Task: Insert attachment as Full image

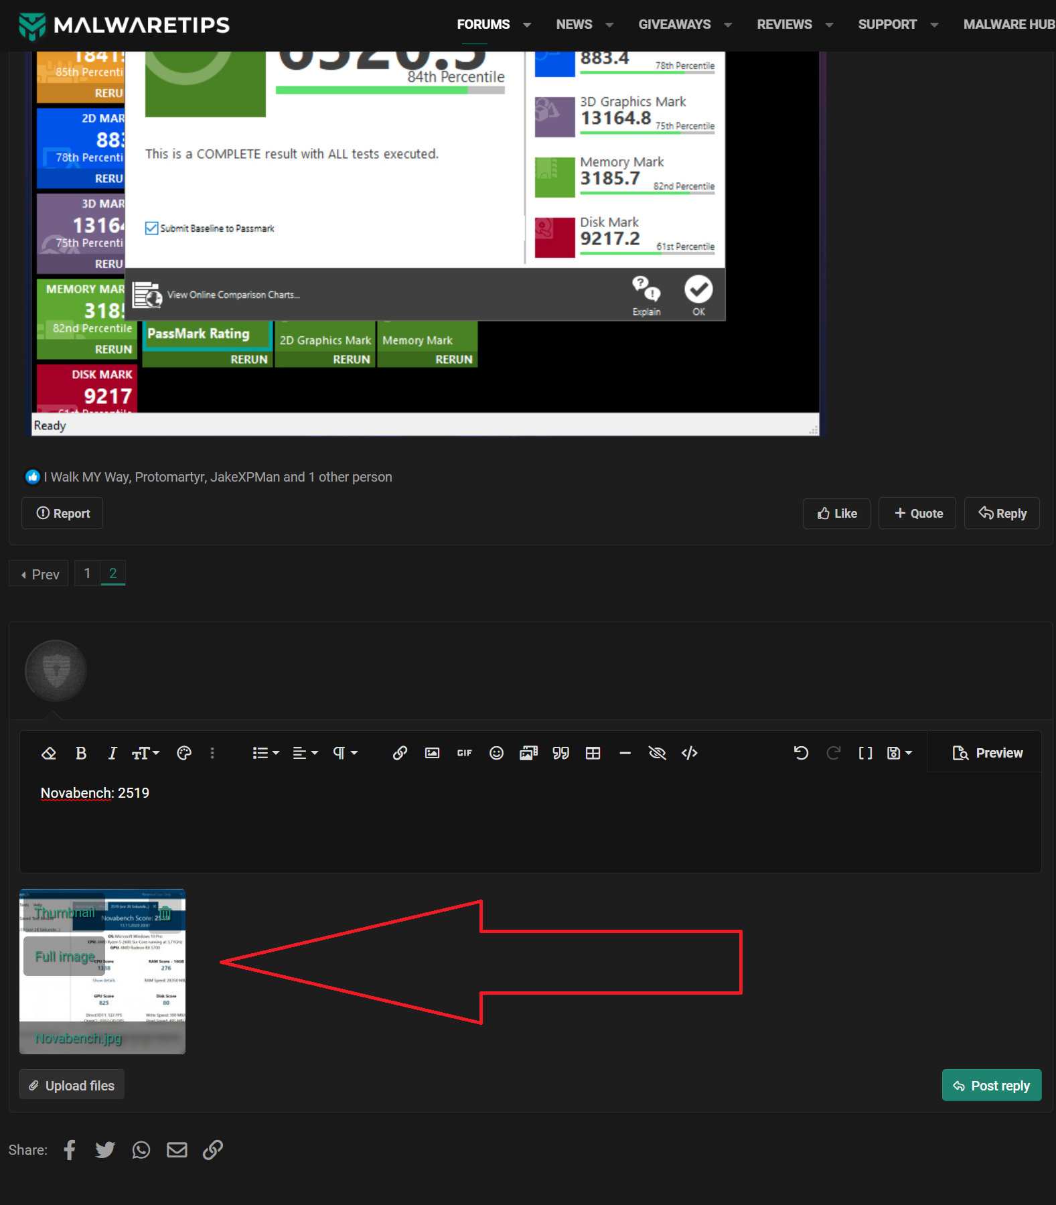Action: pyautogui.click(x=64, y=956)
